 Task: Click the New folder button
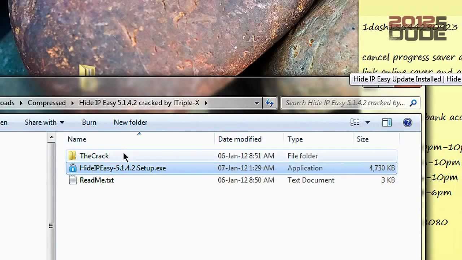[x=130, y=122]
